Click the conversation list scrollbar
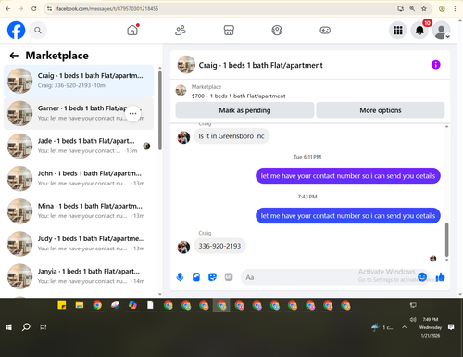Screen dimensions: 463x357 coord(160,111)
